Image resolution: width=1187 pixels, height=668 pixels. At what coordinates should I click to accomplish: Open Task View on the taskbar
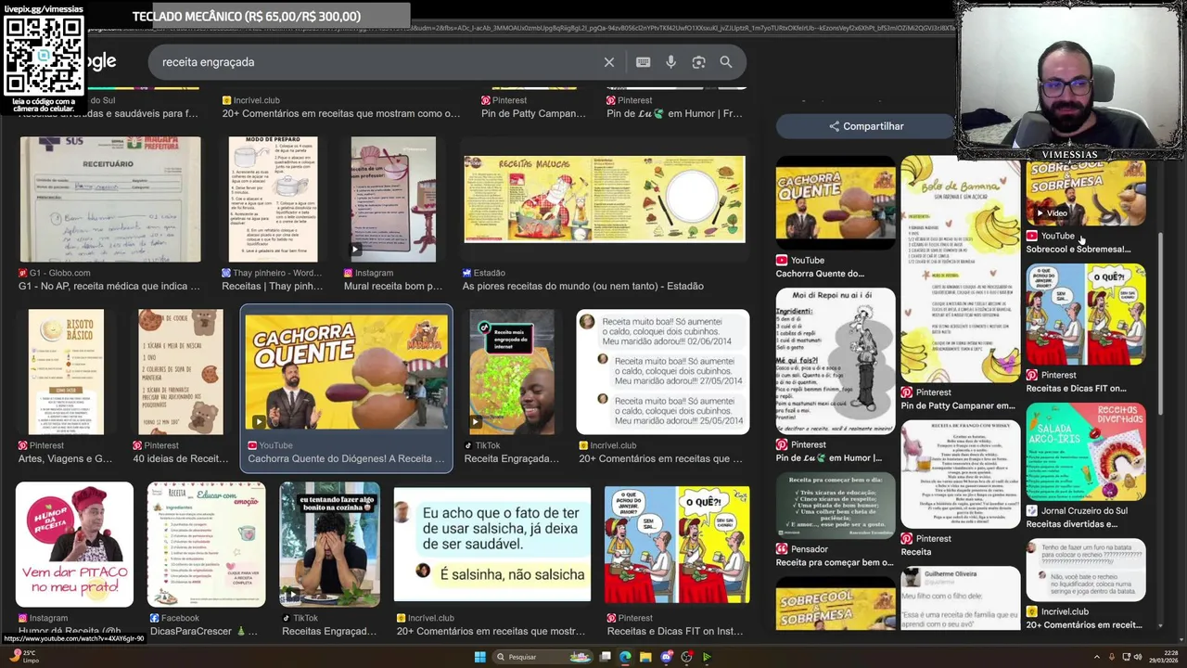pyautogui.click(x=605, y=657)
